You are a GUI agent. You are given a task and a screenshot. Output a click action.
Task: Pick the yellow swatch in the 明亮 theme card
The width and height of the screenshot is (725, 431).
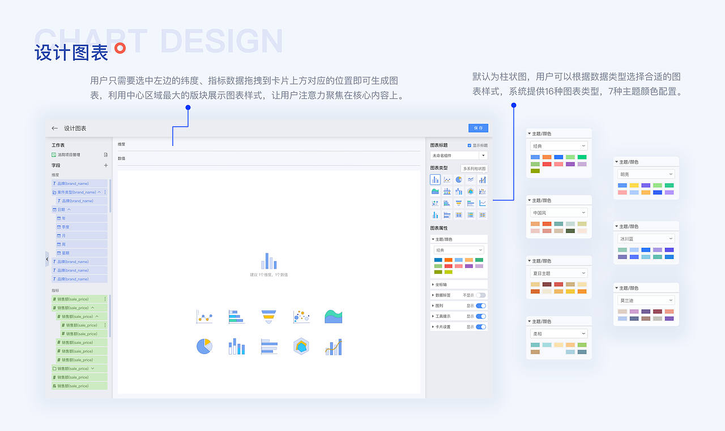pyautogui.click(x=634, y=185)
